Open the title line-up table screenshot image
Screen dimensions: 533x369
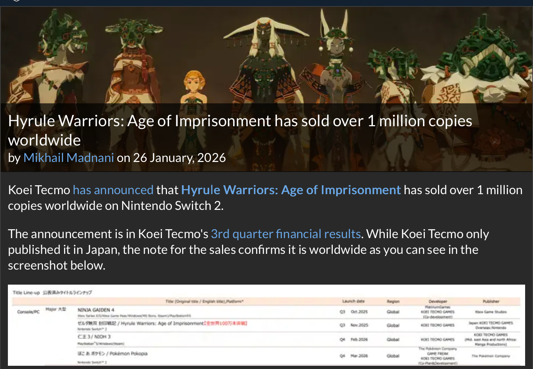pos(266,325)
